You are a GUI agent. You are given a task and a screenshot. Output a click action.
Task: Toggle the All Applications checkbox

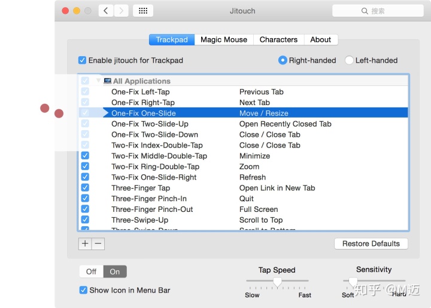[85, 81]
